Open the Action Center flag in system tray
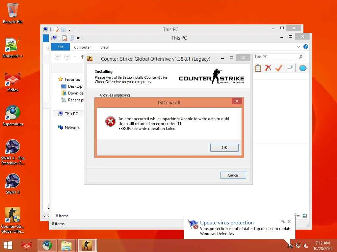The width and height of the screenshot is (337, 252). coord(290,246)
